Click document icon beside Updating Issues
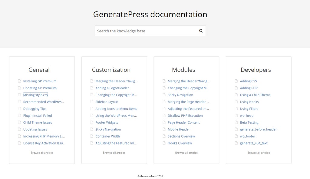 [x=20, y=129]
